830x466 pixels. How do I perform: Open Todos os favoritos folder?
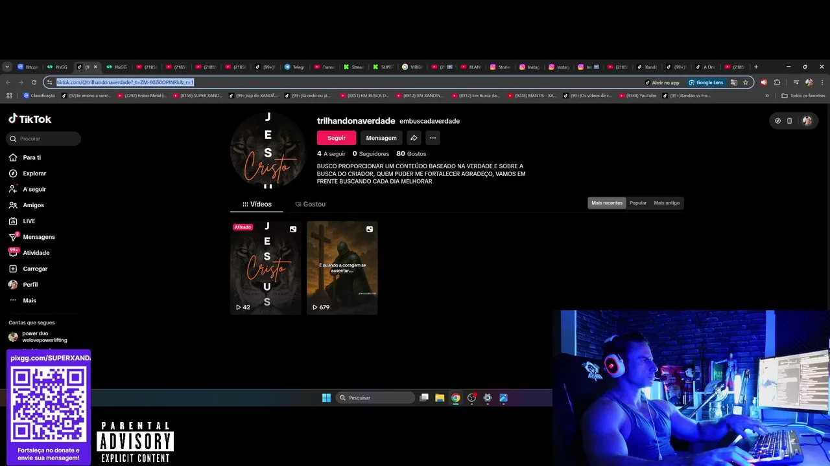pyautogui.click(x=803, y=96)
